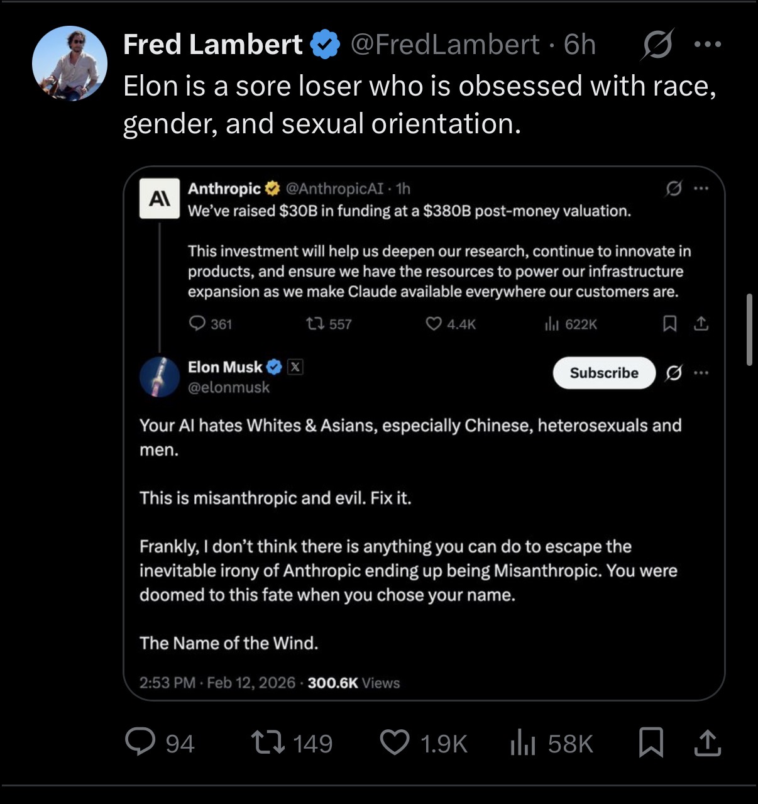Click the vertical scrollbar on the right edge

click(x=749, y=329)
